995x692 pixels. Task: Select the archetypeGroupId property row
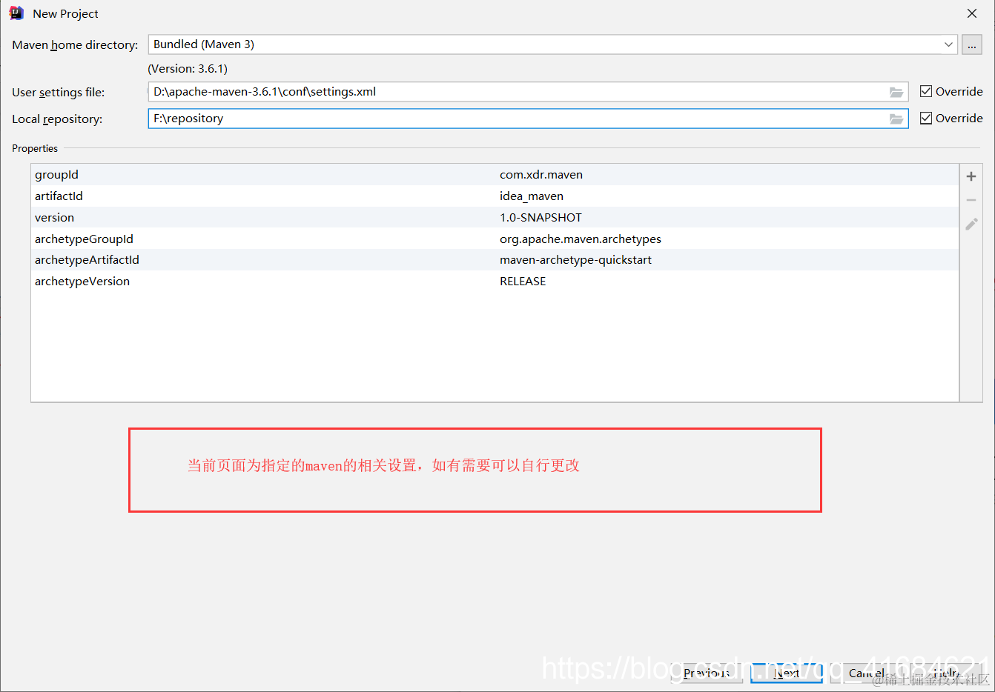pyautogui.click(x=495, y=239)
